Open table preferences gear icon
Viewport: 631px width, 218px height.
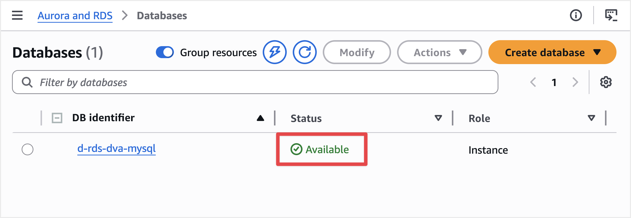(606, 82)
